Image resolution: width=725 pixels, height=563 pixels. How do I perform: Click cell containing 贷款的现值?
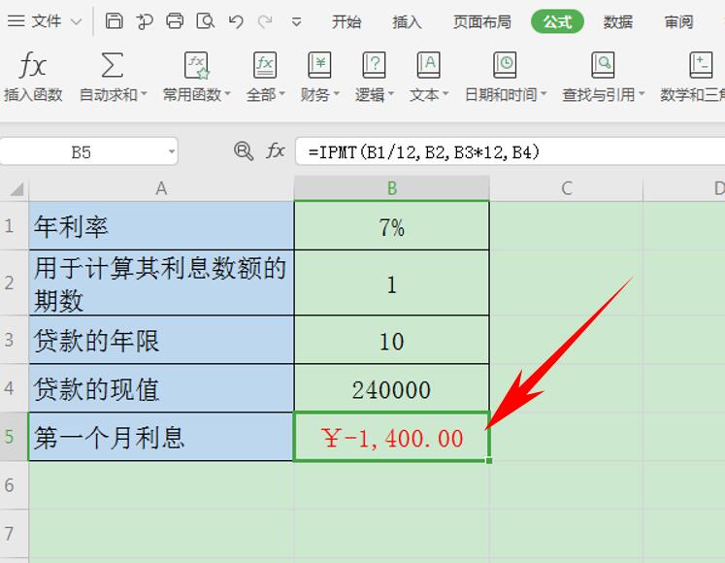coord(161,388)
